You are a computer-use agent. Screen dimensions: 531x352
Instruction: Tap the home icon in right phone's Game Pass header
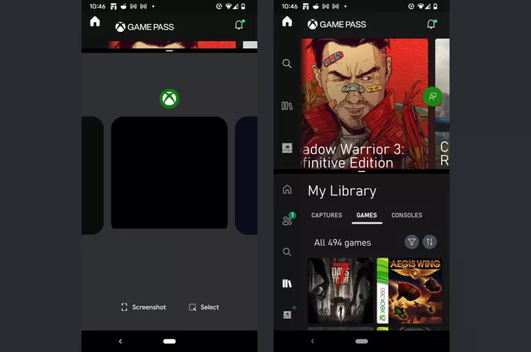coord(287,21)
